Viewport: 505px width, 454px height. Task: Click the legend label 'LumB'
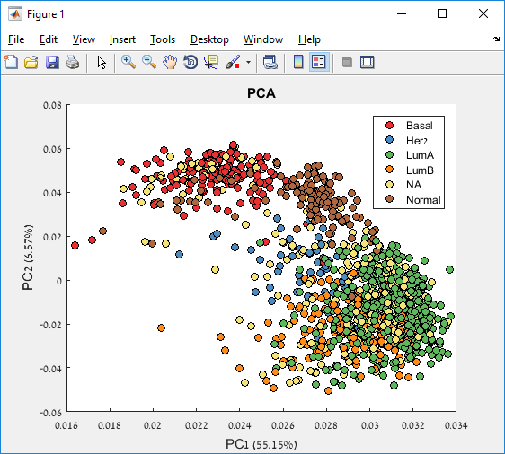coord(420,170)
